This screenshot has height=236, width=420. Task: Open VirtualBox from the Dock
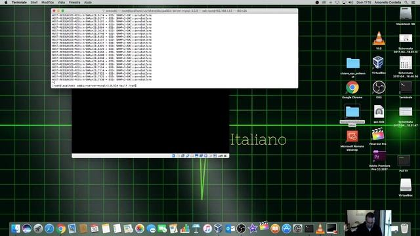click(218, 229)
